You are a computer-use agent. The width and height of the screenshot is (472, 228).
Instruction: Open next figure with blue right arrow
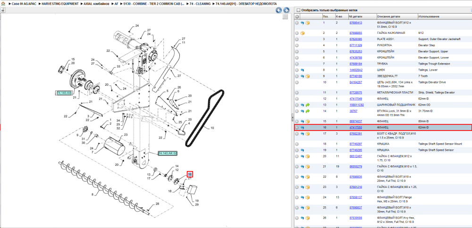(287, 10)
